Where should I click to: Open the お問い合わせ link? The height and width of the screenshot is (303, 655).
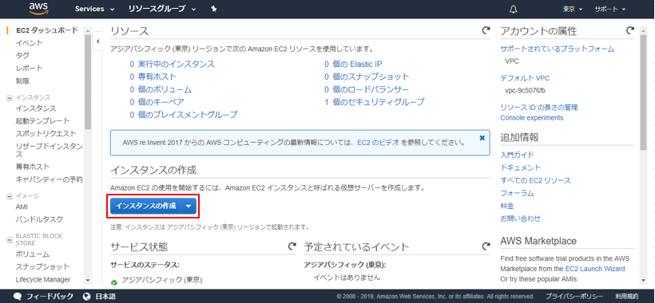pos(521,218)
